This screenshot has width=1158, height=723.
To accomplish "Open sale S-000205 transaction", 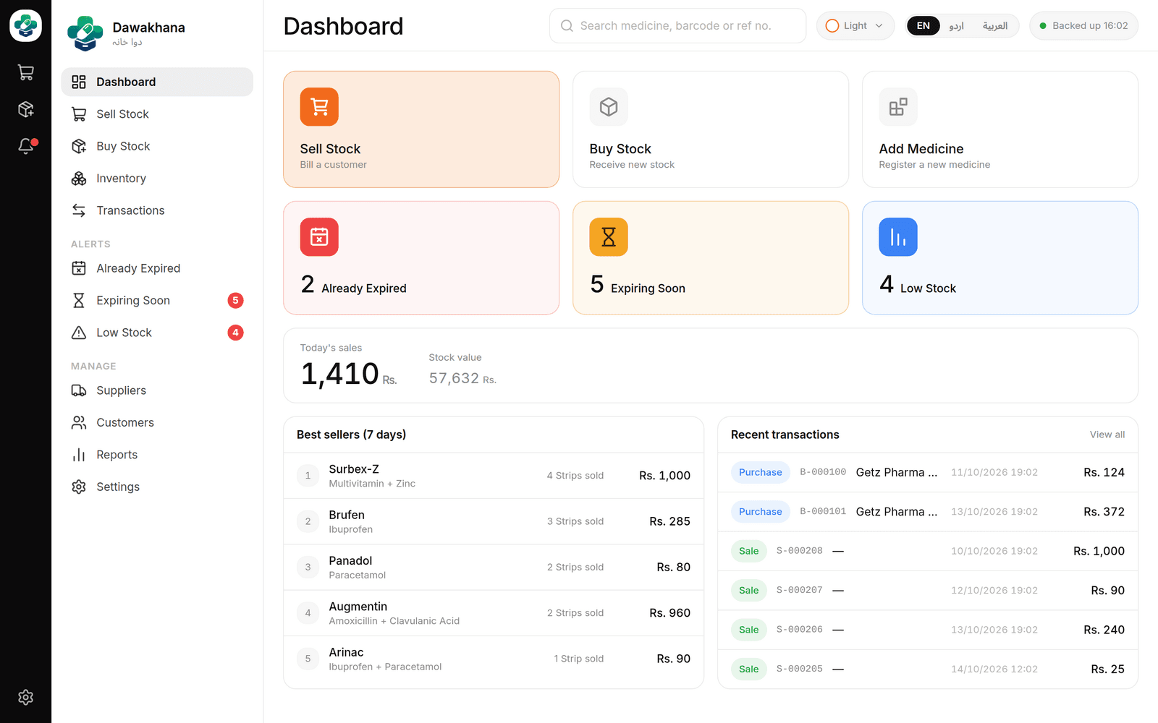I will [928, 669].
